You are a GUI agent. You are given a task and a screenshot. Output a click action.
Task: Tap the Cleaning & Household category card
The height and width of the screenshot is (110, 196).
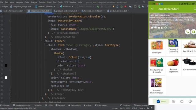pos(173,47)
